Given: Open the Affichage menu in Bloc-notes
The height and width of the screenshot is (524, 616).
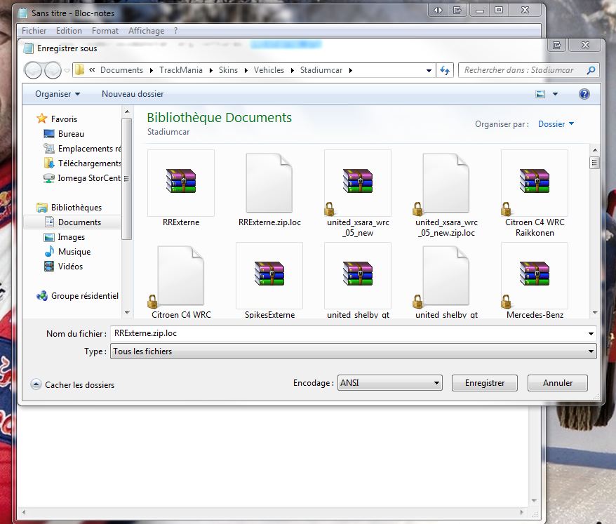Looking at the screenshot, I should 146,31.
